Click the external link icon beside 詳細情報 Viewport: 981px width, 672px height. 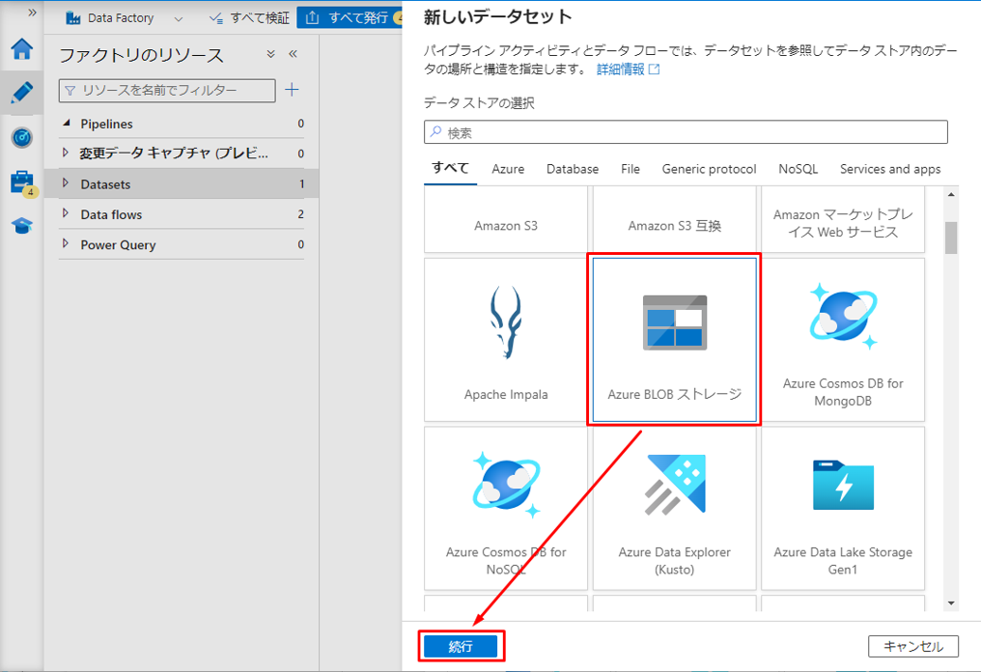655,69
